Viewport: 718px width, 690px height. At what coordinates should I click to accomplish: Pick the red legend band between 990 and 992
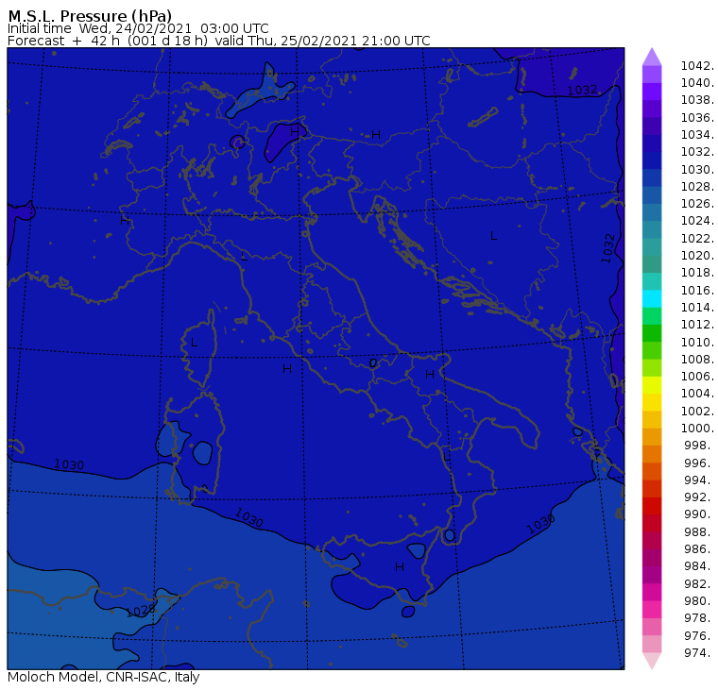point(652,506)
